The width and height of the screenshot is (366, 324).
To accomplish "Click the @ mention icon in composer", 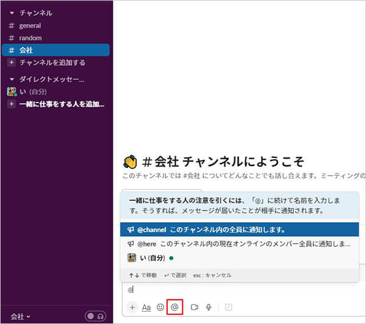I will (x=174, y=308).
